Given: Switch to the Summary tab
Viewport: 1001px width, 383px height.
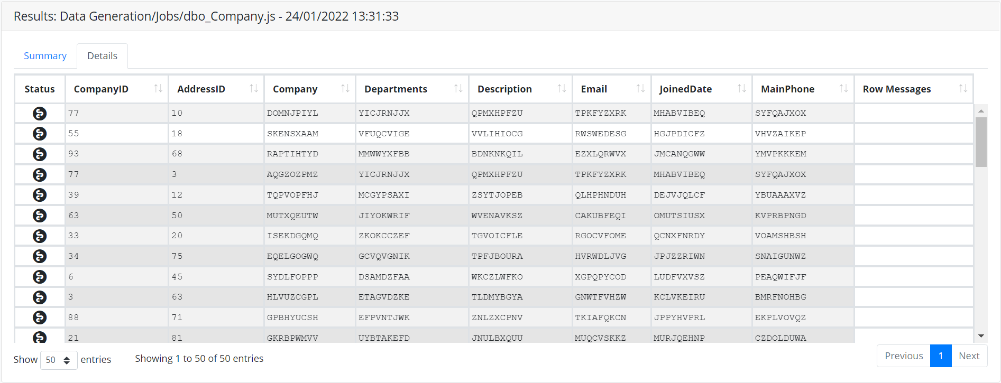Looking at the screenshot, I should [x=45, y=56].
